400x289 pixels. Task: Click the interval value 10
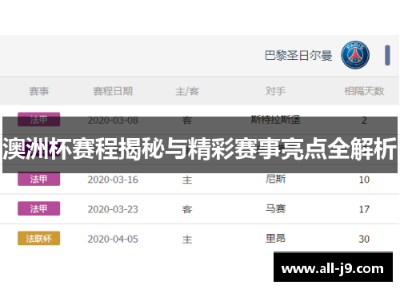[x=364, y=180]
